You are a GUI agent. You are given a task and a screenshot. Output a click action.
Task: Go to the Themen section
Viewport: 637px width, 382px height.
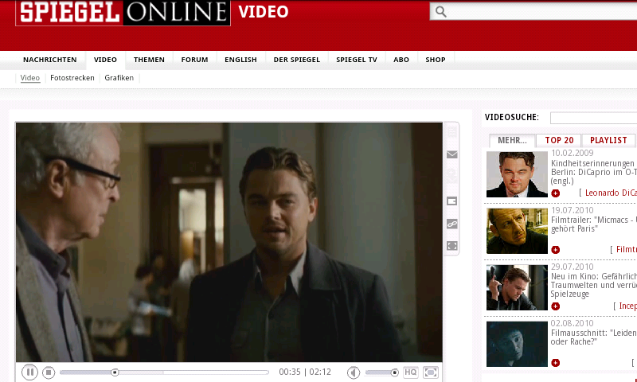[149, 60]
